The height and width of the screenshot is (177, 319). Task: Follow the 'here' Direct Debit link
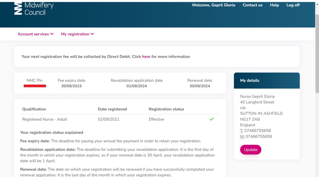point(146,57)
